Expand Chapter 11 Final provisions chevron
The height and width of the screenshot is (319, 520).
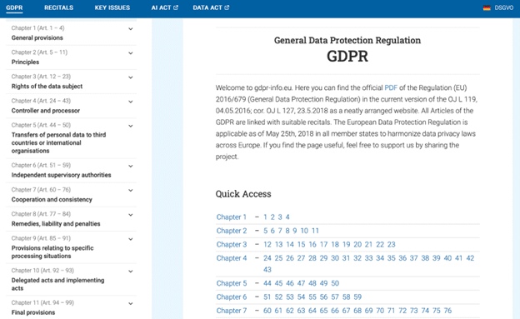click(131, 303)
